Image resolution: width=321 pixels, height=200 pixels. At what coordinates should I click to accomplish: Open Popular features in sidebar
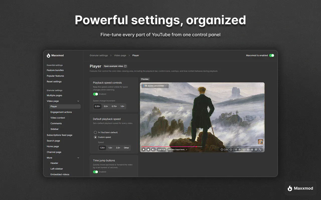pos(55,76)
